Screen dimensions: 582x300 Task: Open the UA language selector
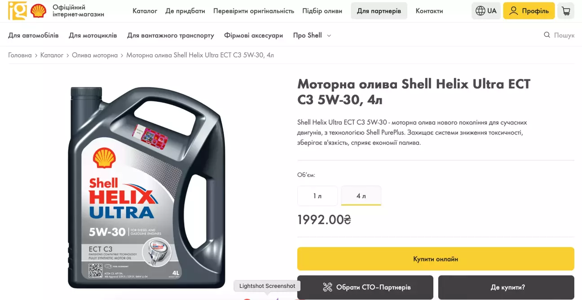click(x=486, y=11)
